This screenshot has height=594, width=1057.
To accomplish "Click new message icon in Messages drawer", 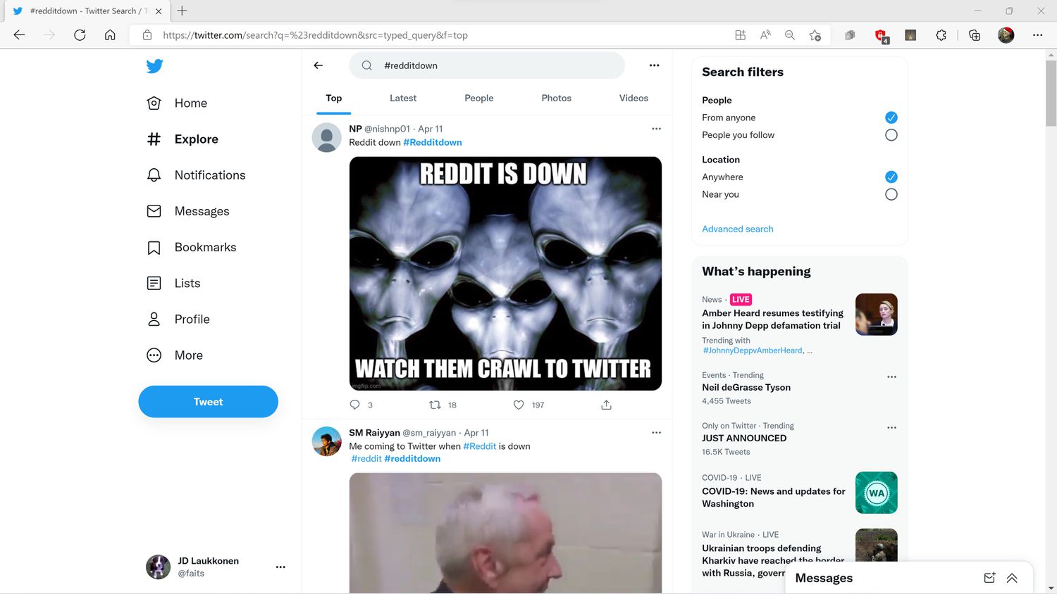I will point(989,578).
